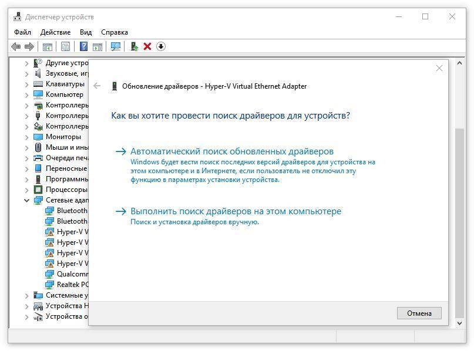This screenshot has height=351, width=474.
Task: Click the blue question mark help icon
Action: pyautogui.click(x=84, y=46)
